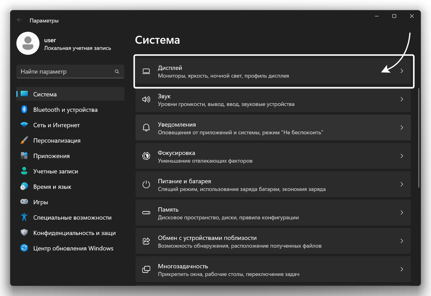The height and width of the screenshot is (296, 431).
Task: Open the user account profile
Action: click(28, 43)
